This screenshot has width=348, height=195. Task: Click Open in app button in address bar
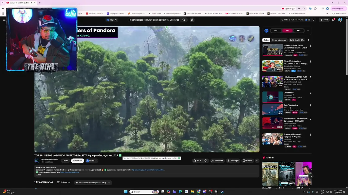coord(288,8)
